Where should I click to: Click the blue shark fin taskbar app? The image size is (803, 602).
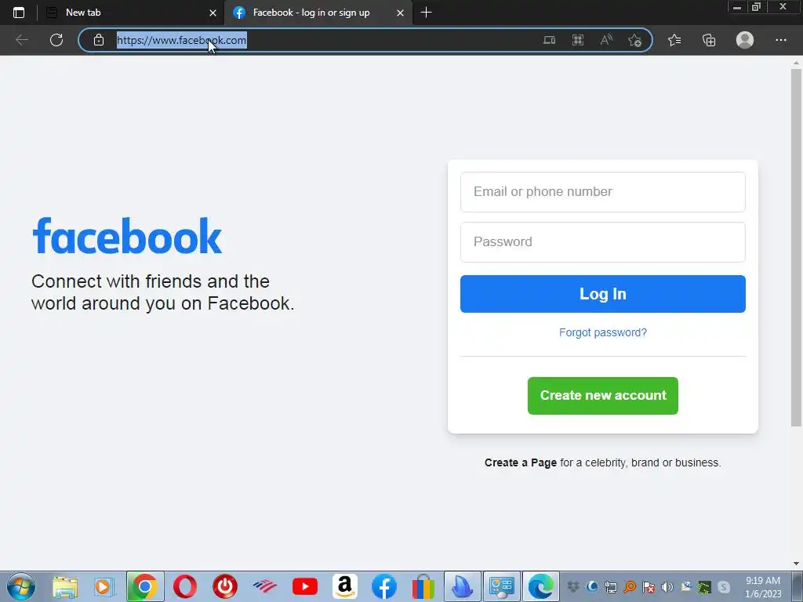(x=463, y=586)
